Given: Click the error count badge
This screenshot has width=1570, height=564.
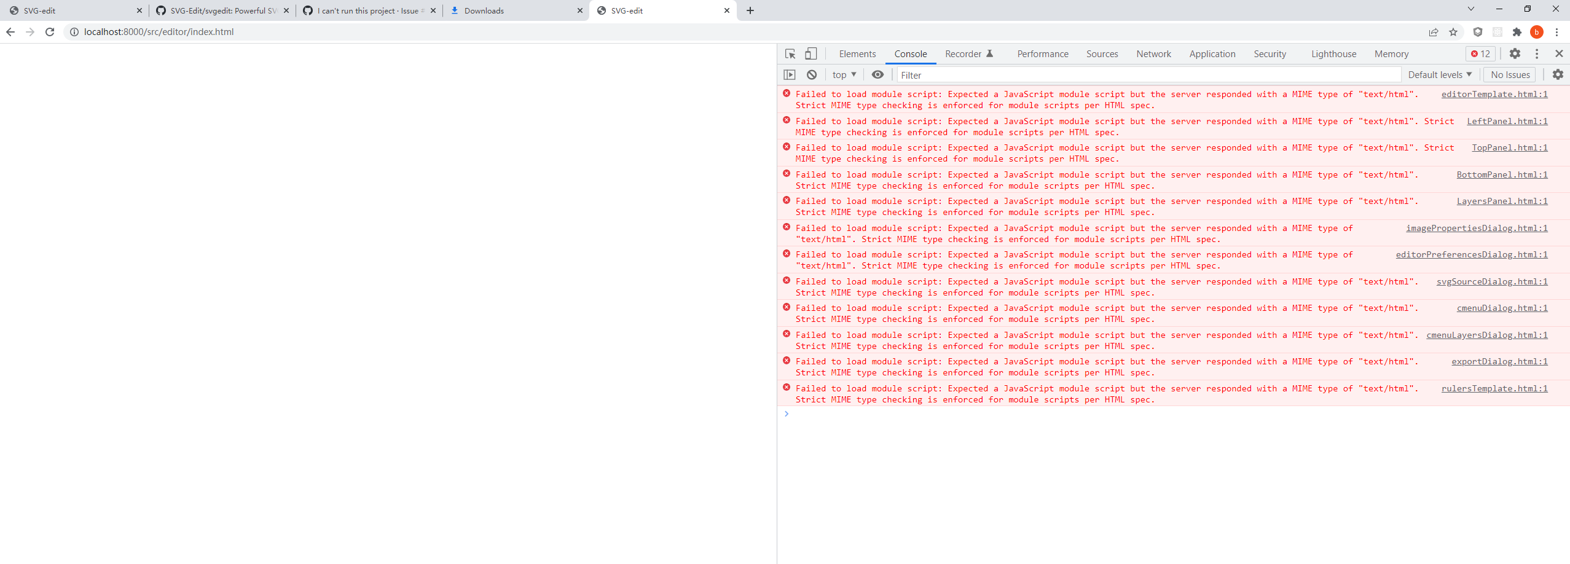Looking at the screenshot, I should pos(1480,53).
